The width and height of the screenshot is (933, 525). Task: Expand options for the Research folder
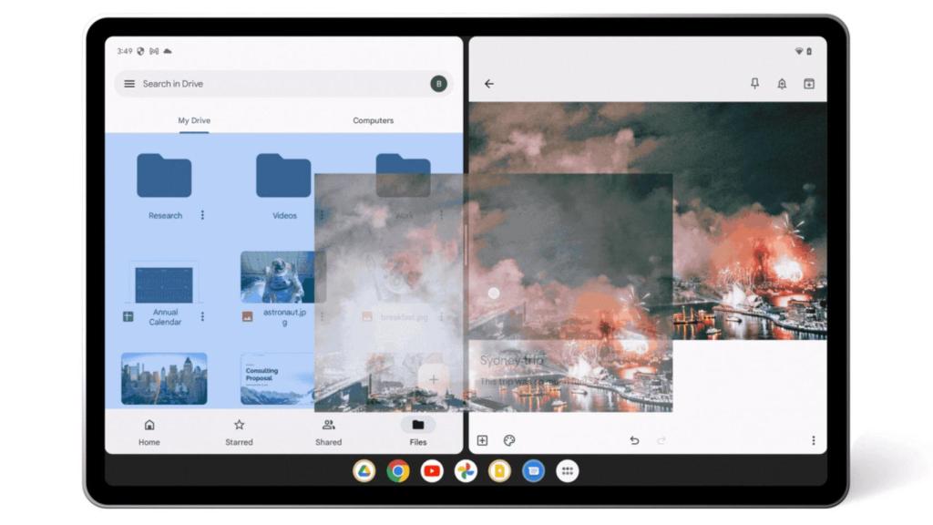(202, 216)
